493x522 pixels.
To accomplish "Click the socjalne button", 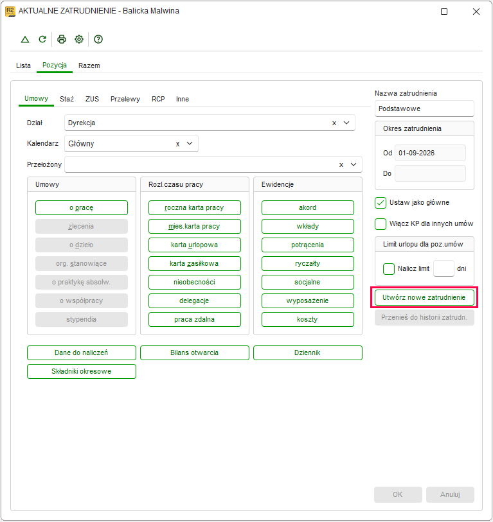I will [307, 283].
